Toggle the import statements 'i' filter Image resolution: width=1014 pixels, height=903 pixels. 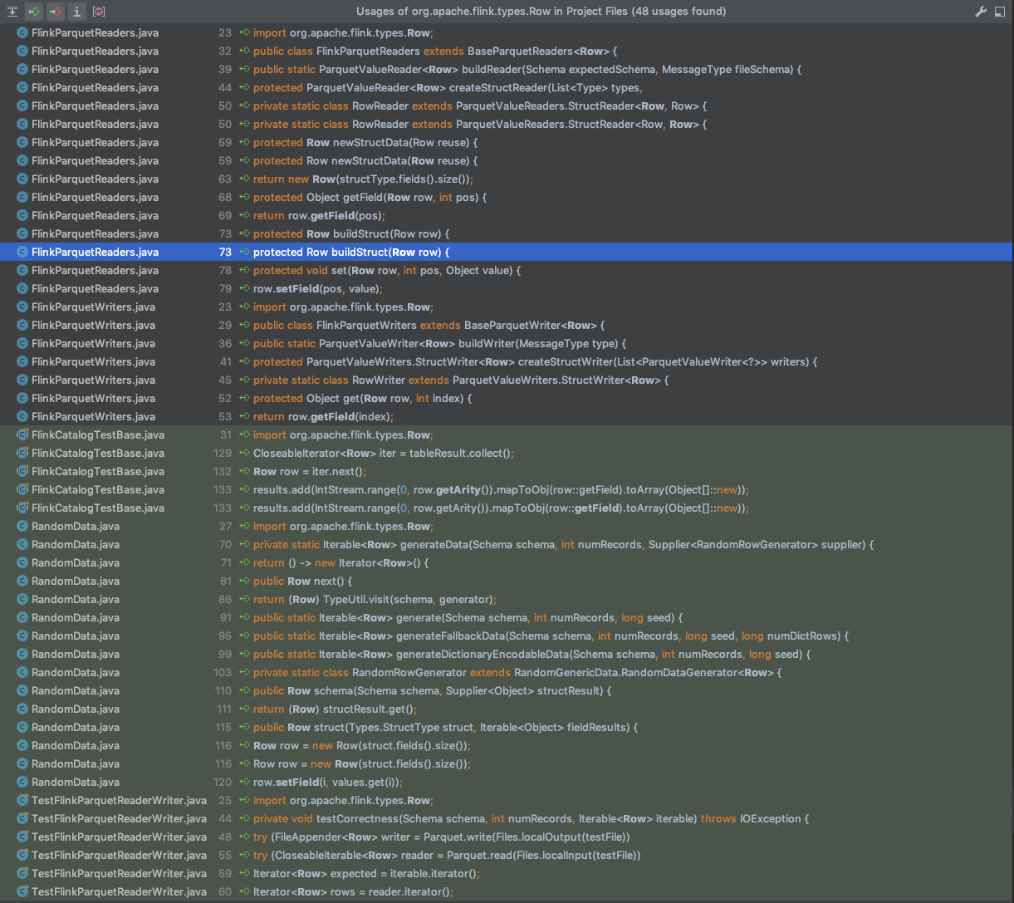[x=77, y=12]
